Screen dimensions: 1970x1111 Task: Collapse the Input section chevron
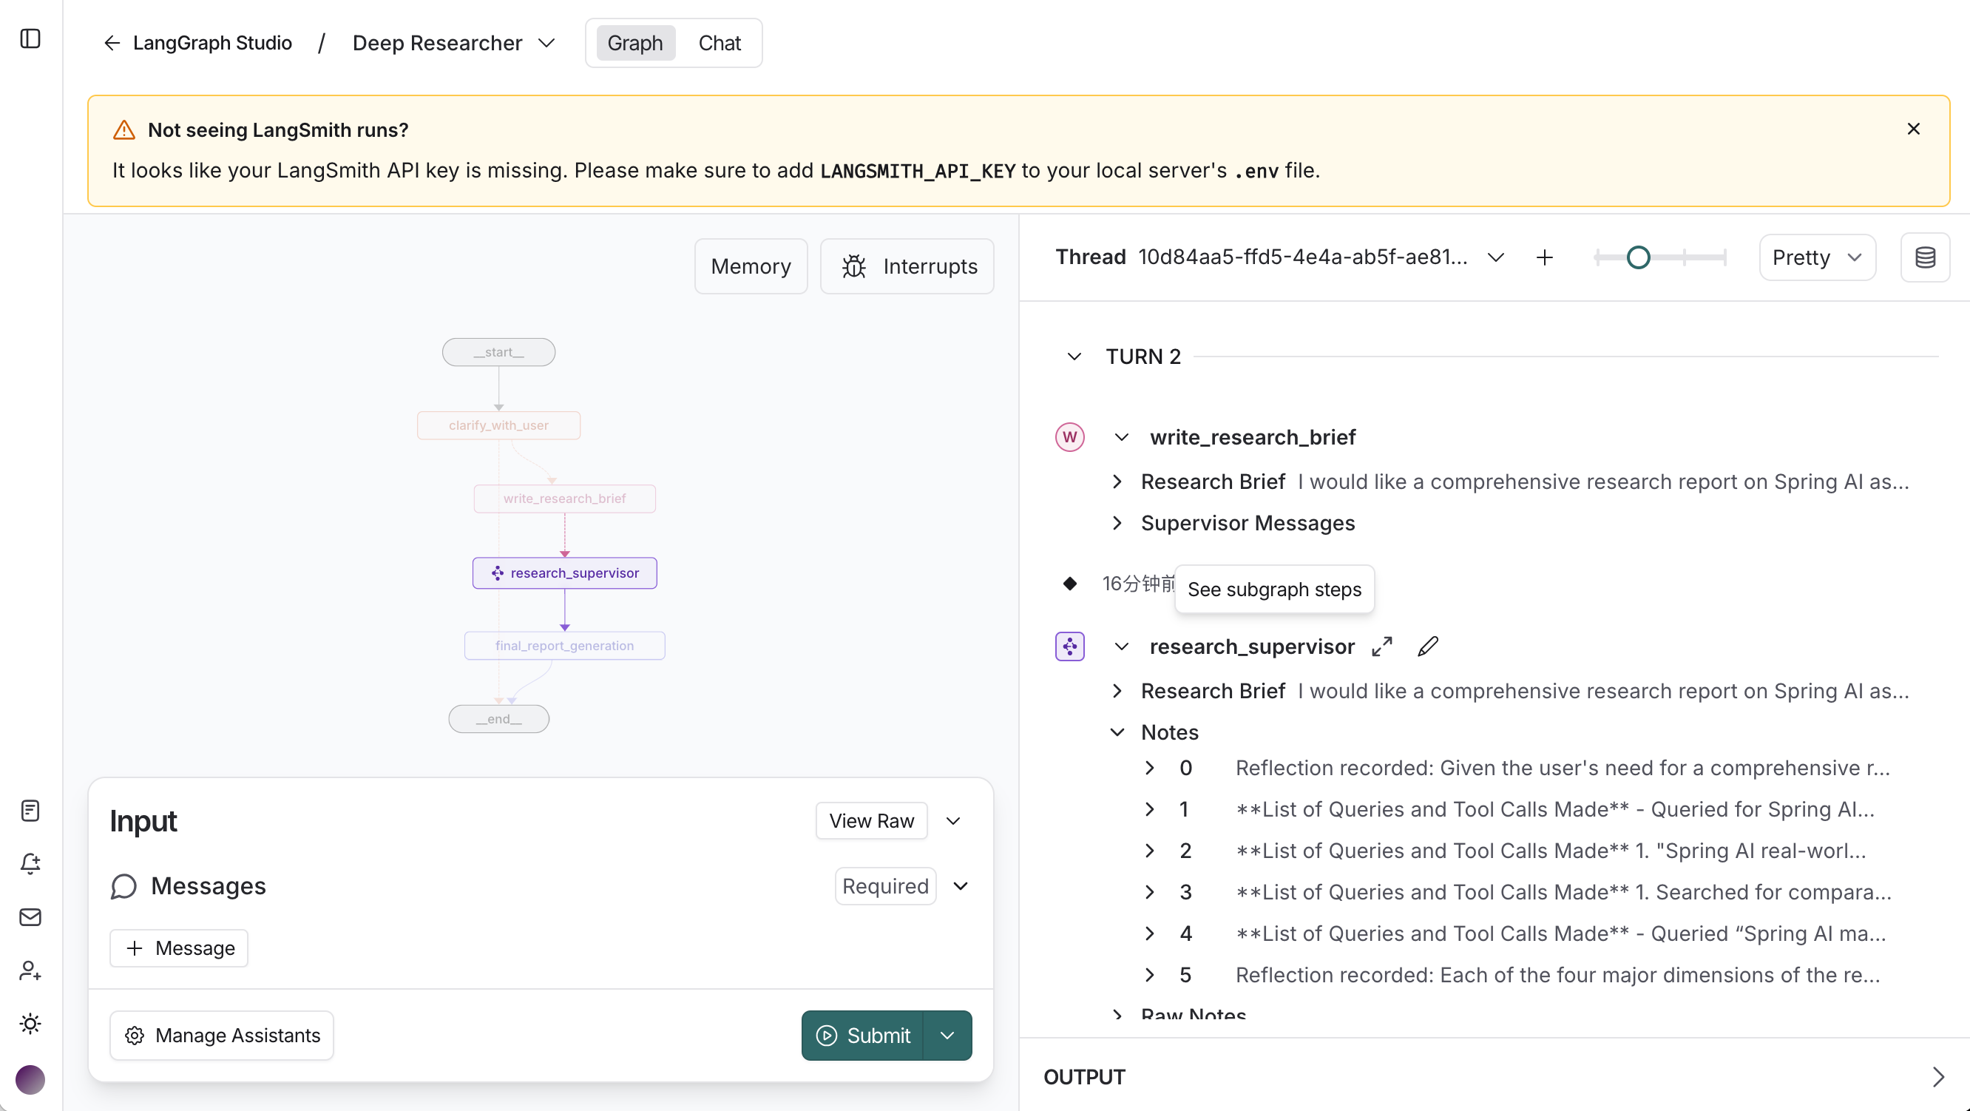[953, 820]
